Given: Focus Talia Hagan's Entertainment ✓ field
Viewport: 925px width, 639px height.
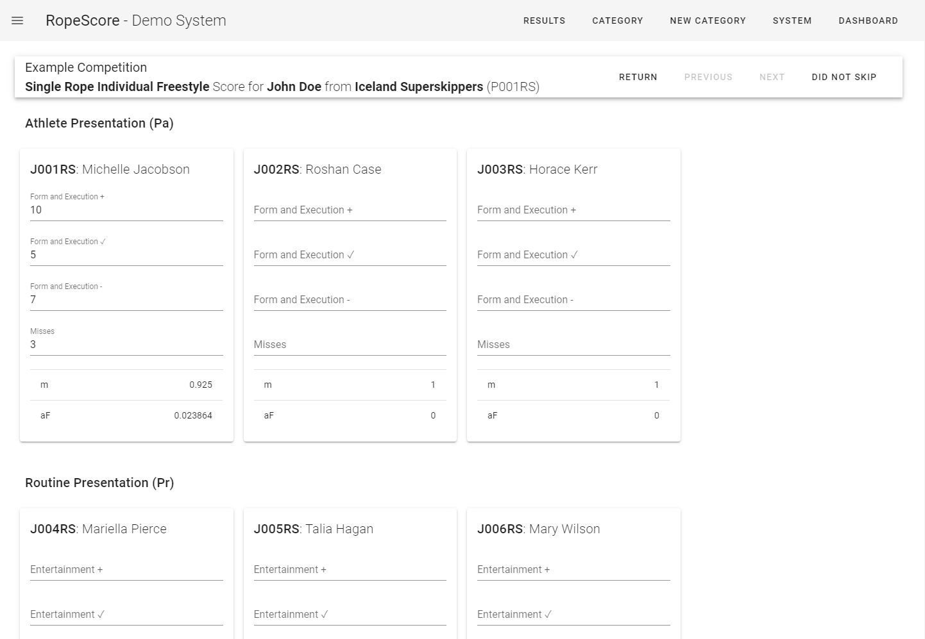Looking at the screenshot, I should (350, 615).
